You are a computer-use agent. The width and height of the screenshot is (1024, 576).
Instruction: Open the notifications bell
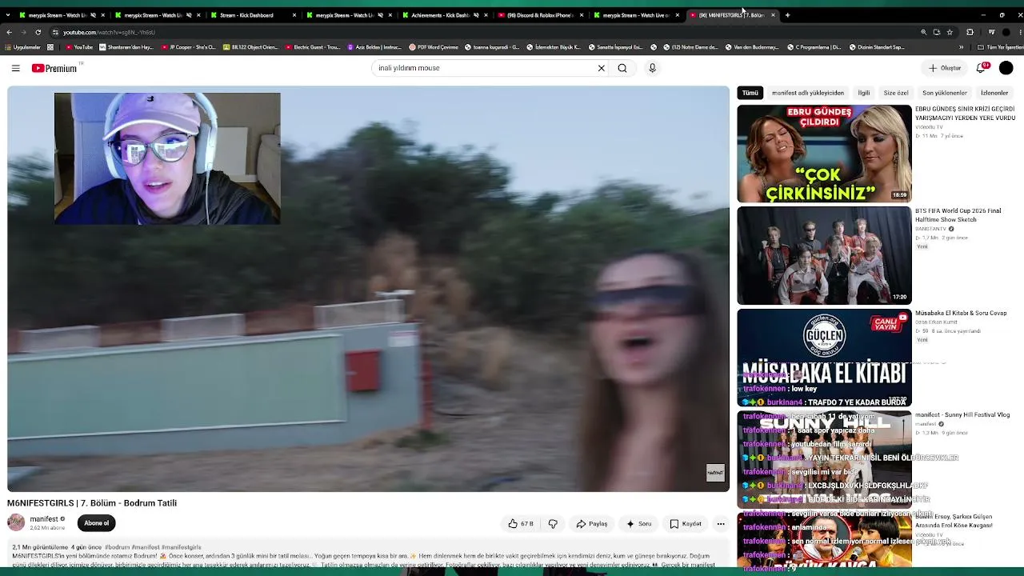coord(982,68)
